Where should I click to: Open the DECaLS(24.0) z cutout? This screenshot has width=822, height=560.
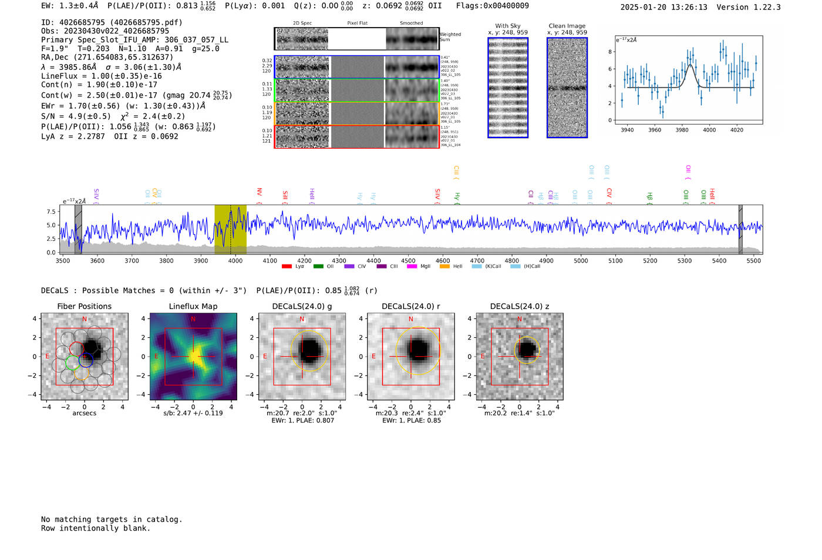[x=520, y=357]
